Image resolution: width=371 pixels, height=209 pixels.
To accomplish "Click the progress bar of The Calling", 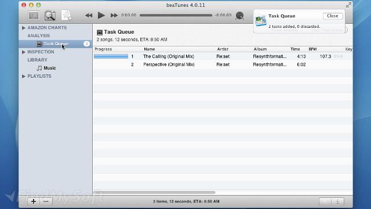I will [111, 56].
